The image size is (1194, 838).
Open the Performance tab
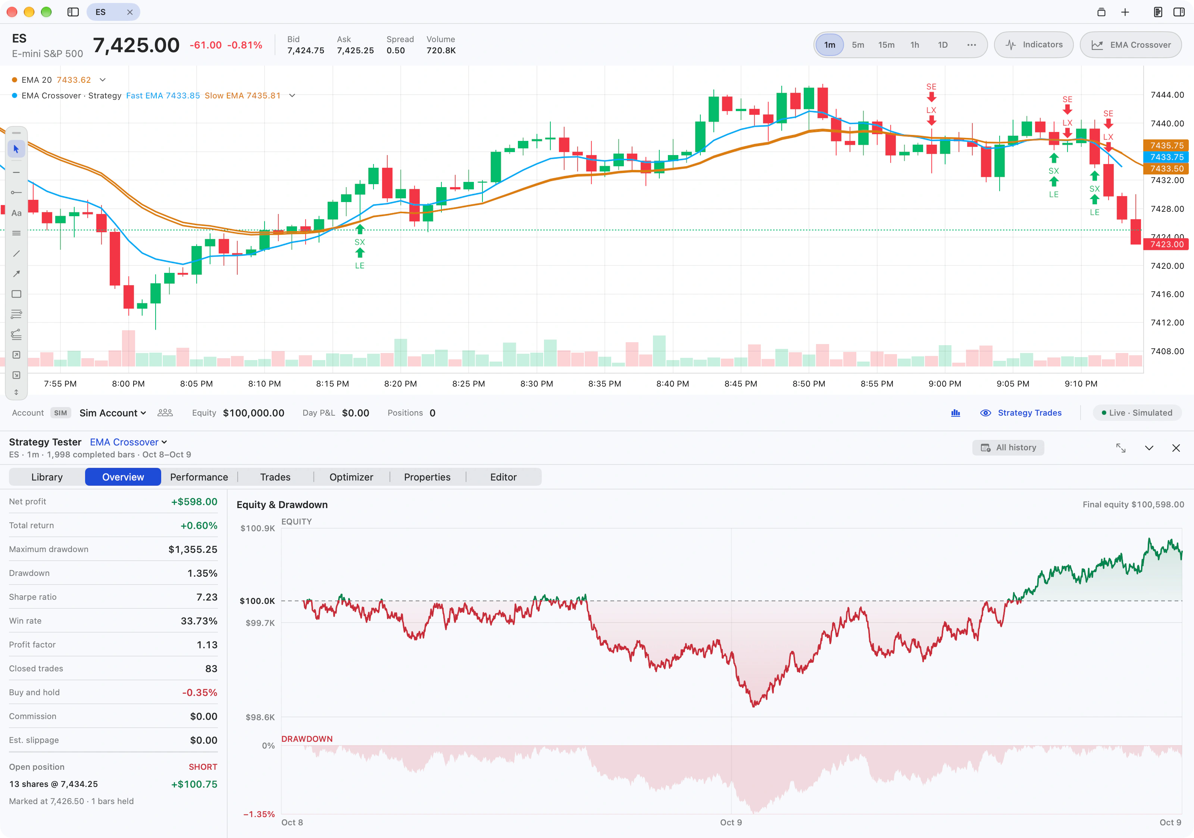point(199,477)
